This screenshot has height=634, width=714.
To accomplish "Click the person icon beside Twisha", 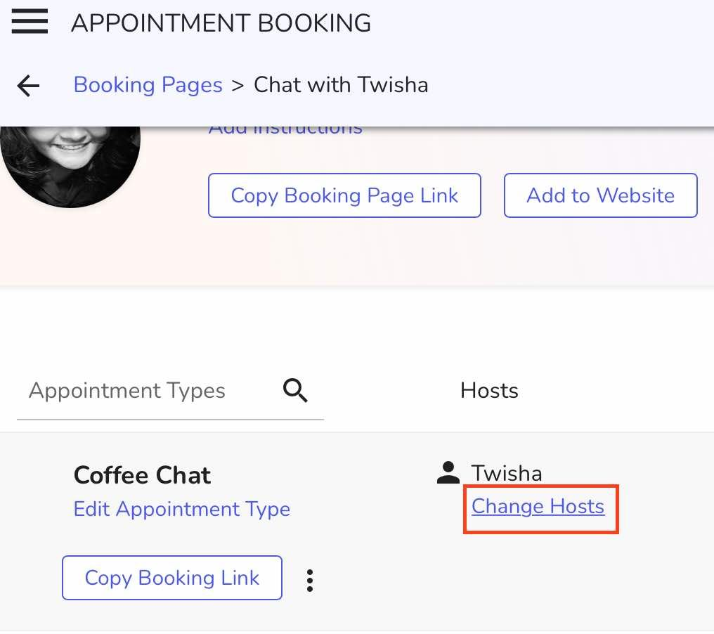I will (448, 473).
